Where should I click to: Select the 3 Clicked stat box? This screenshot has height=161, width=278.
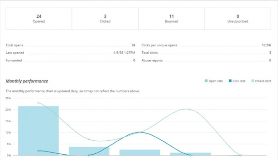[105, 19]
